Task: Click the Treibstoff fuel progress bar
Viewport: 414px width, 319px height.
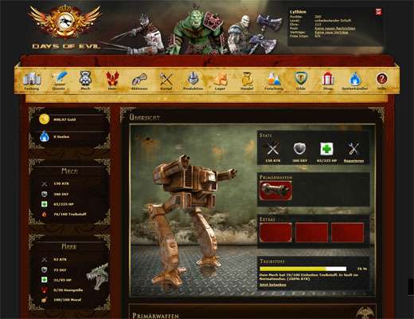Action: click(303, 269)
